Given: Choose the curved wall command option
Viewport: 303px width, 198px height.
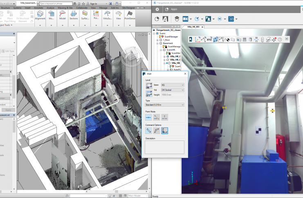Looking at the screenshot, I should click(x=156, y=131).
